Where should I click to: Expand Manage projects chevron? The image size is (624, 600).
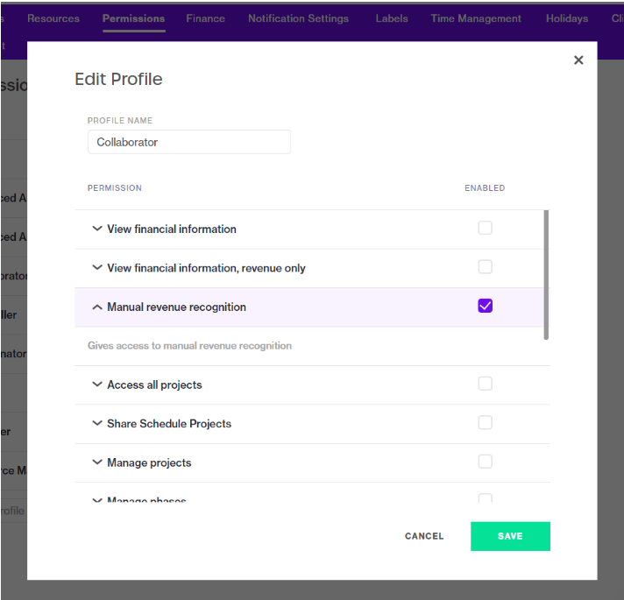[97, 462]
